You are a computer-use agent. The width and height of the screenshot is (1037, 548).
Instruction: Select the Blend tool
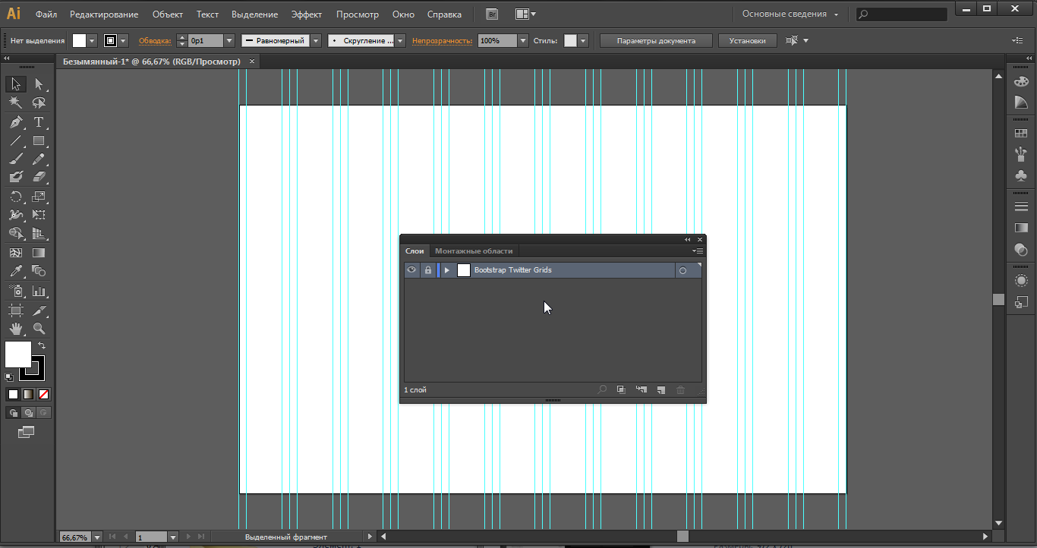point(39,271)
